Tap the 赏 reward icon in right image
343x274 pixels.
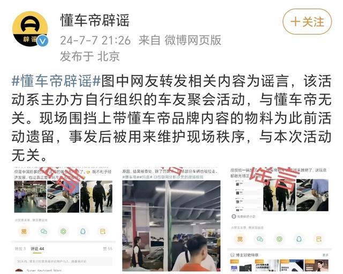coord(240,239)
